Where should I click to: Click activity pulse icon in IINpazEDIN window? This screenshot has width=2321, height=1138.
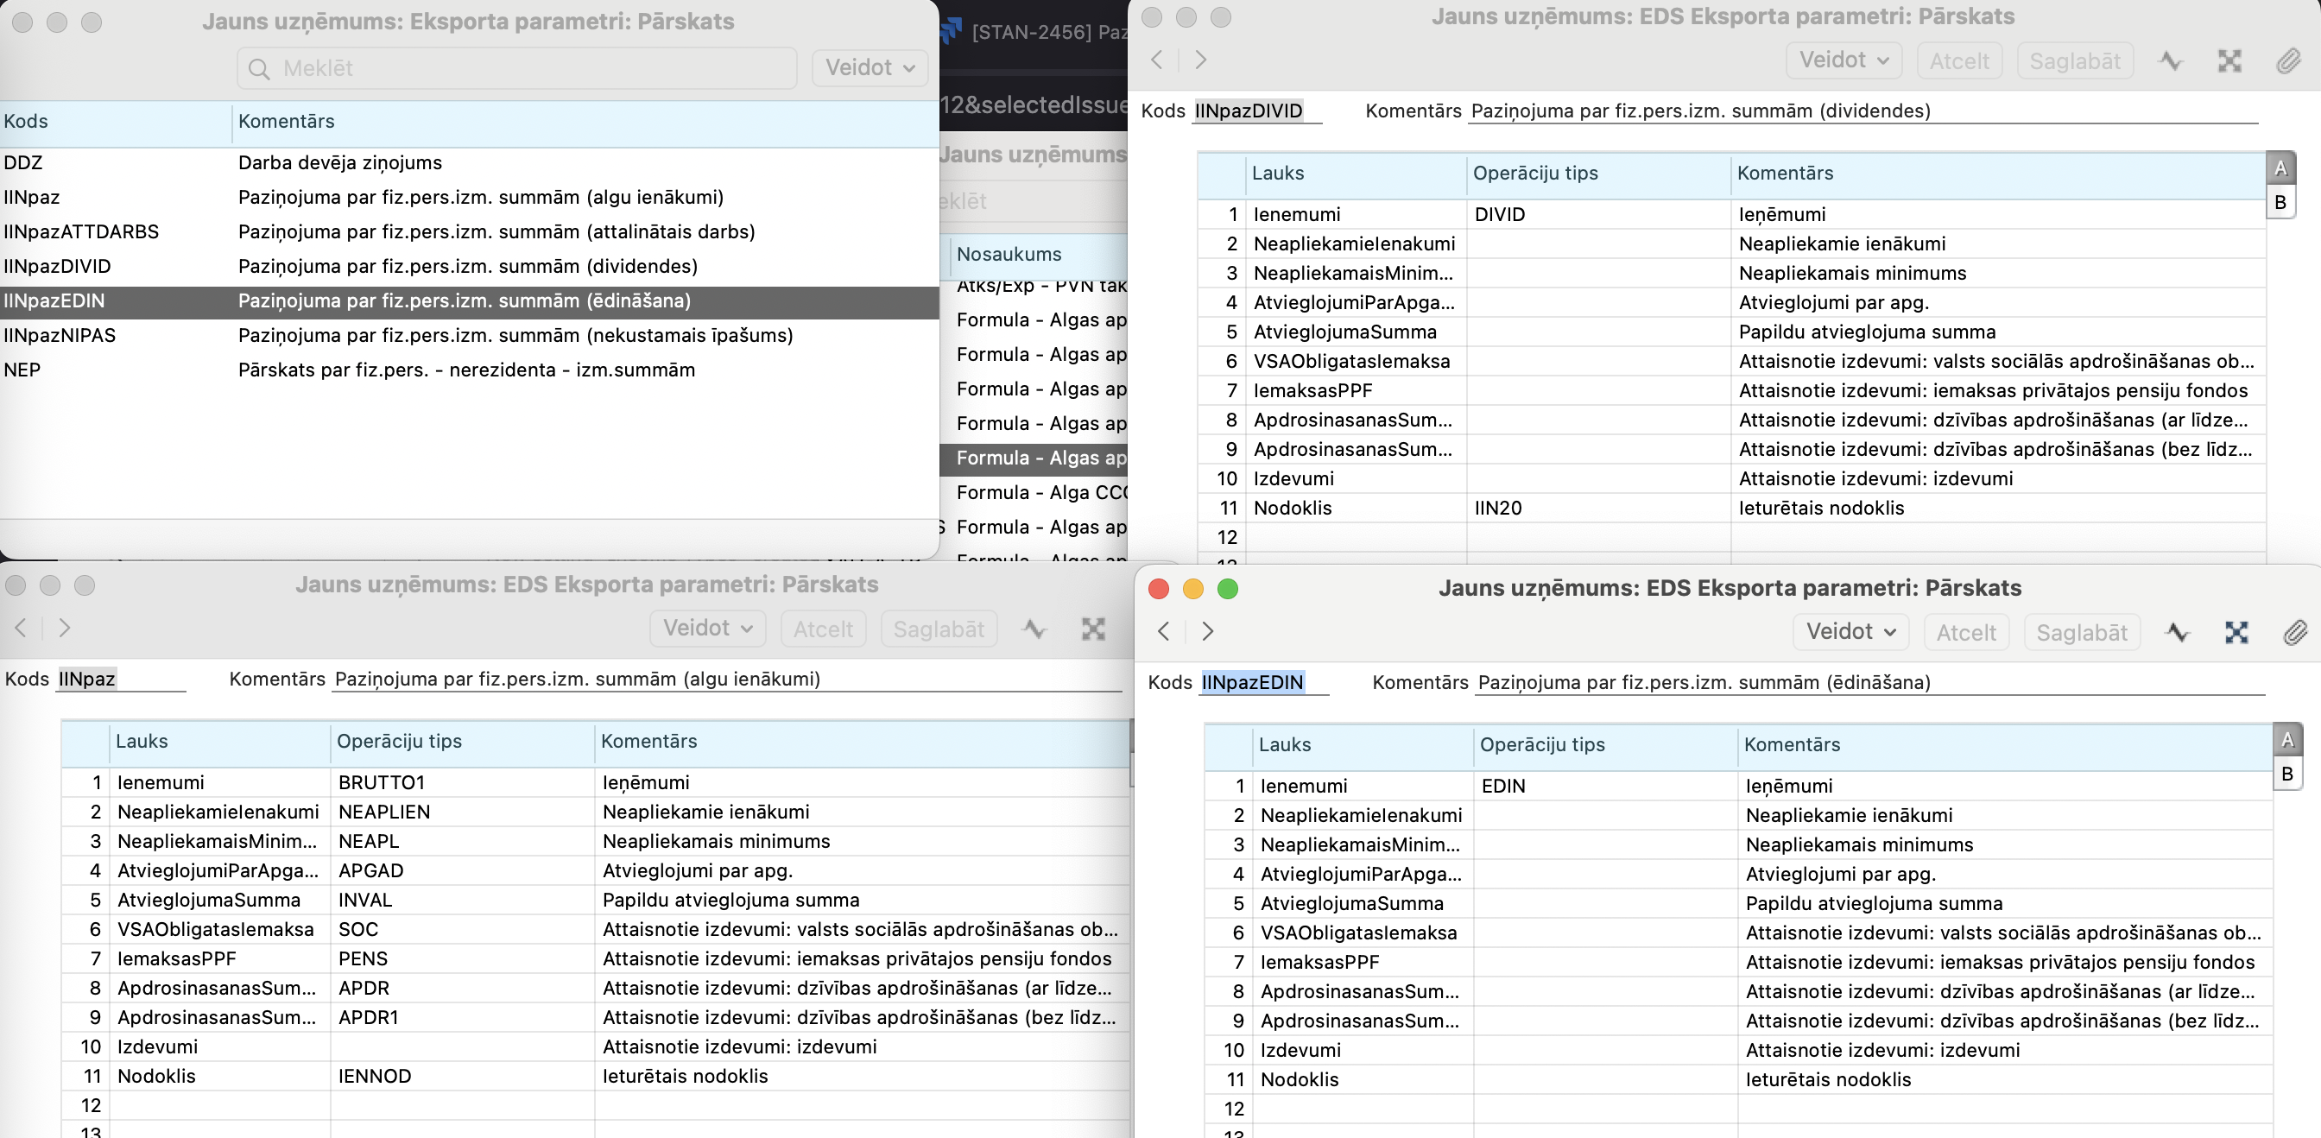point(2177,633)
